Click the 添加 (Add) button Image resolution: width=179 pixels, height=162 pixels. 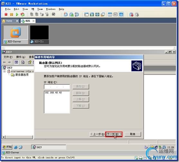[x=81, y=86]
